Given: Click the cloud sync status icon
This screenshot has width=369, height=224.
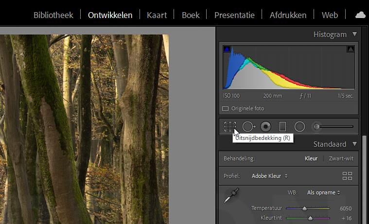Looking at the screenshot, I should [x=360, y=15].
